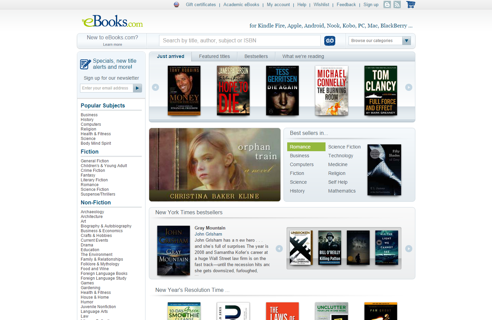This screenshot has width=492, height=320.
Task: Open the Browse our categories dropdown
Action: tap(406, 40)
